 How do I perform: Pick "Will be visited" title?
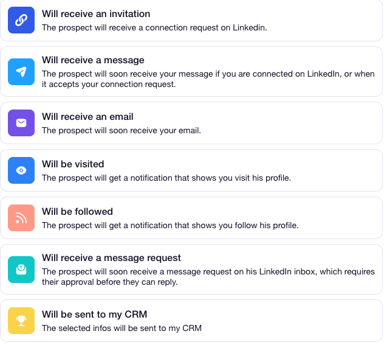73,164
